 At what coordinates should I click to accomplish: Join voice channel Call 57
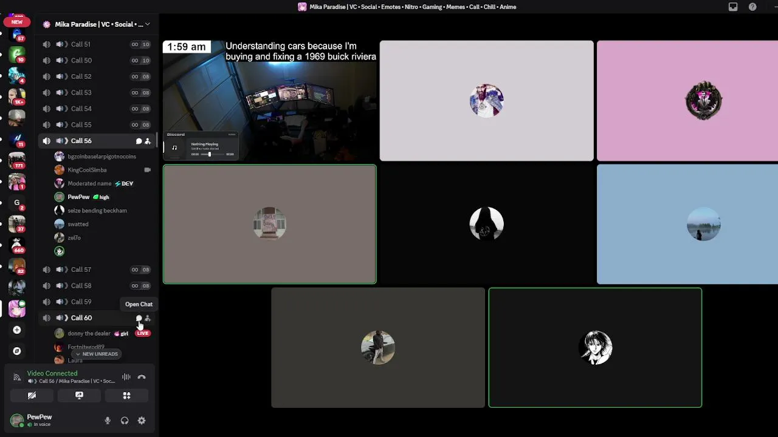(96, 269)
